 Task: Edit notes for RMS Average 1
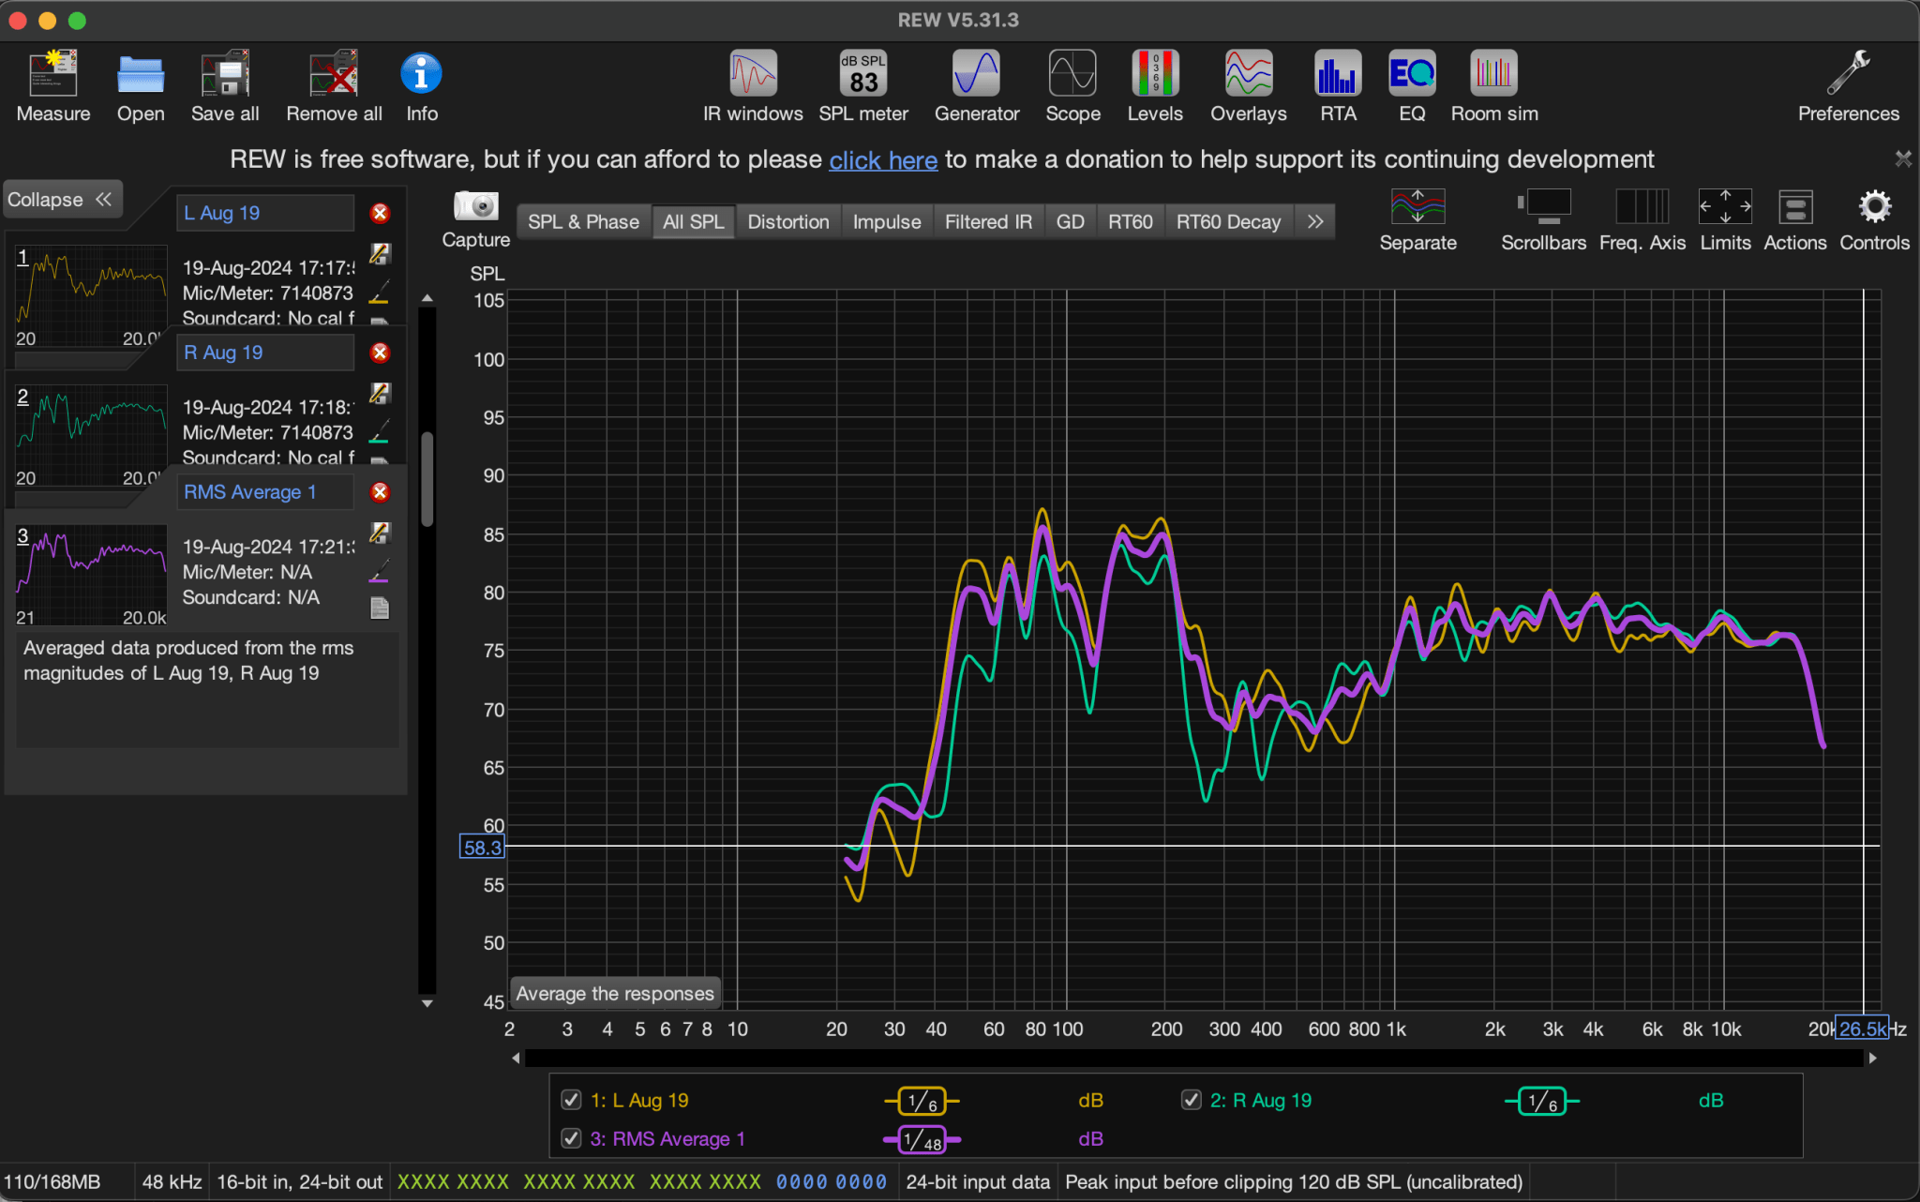pyautogui.click(x=379, y=533)
